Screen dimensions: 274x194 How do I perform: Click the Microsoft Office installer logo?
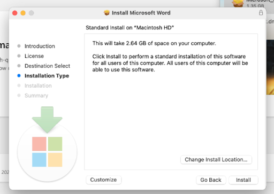point(47,152)
